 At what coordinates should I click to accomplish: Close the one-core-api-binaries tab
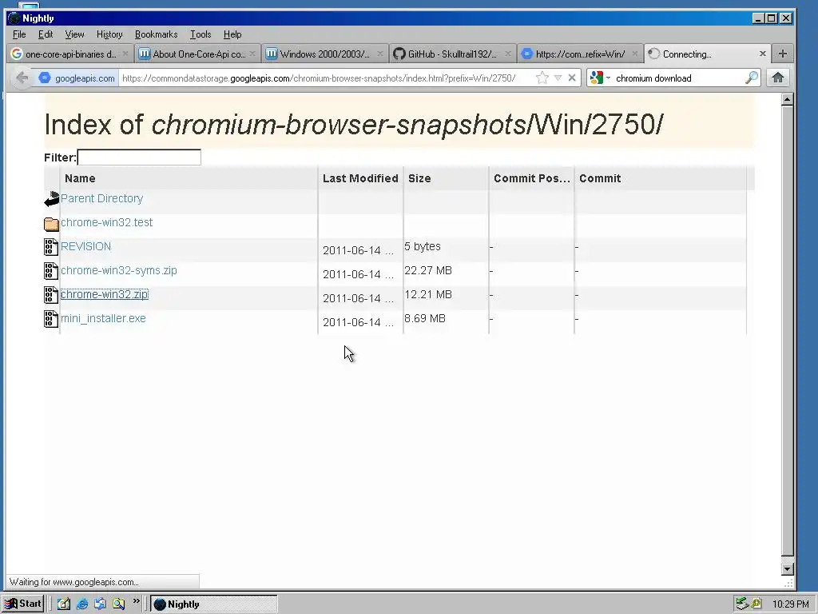point(125,54)
